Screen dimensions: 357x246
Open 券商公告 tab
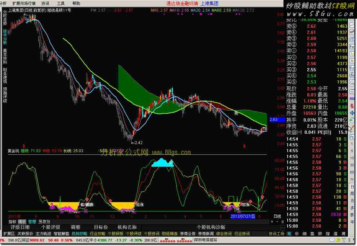coord(188,234)
